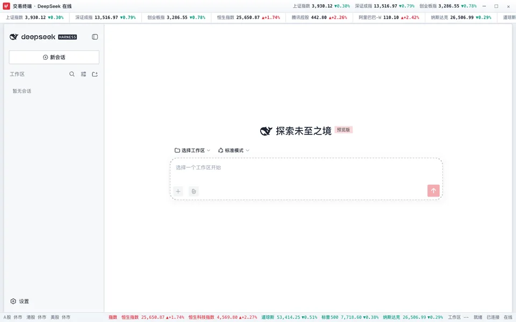Image resolution: width=516 pixels, height=322 pixels.
Task: Click the paperclip attachment icon
Action: [x=193, y=191]
